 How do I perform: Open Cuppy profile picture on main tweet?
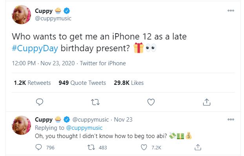[22, 15]
